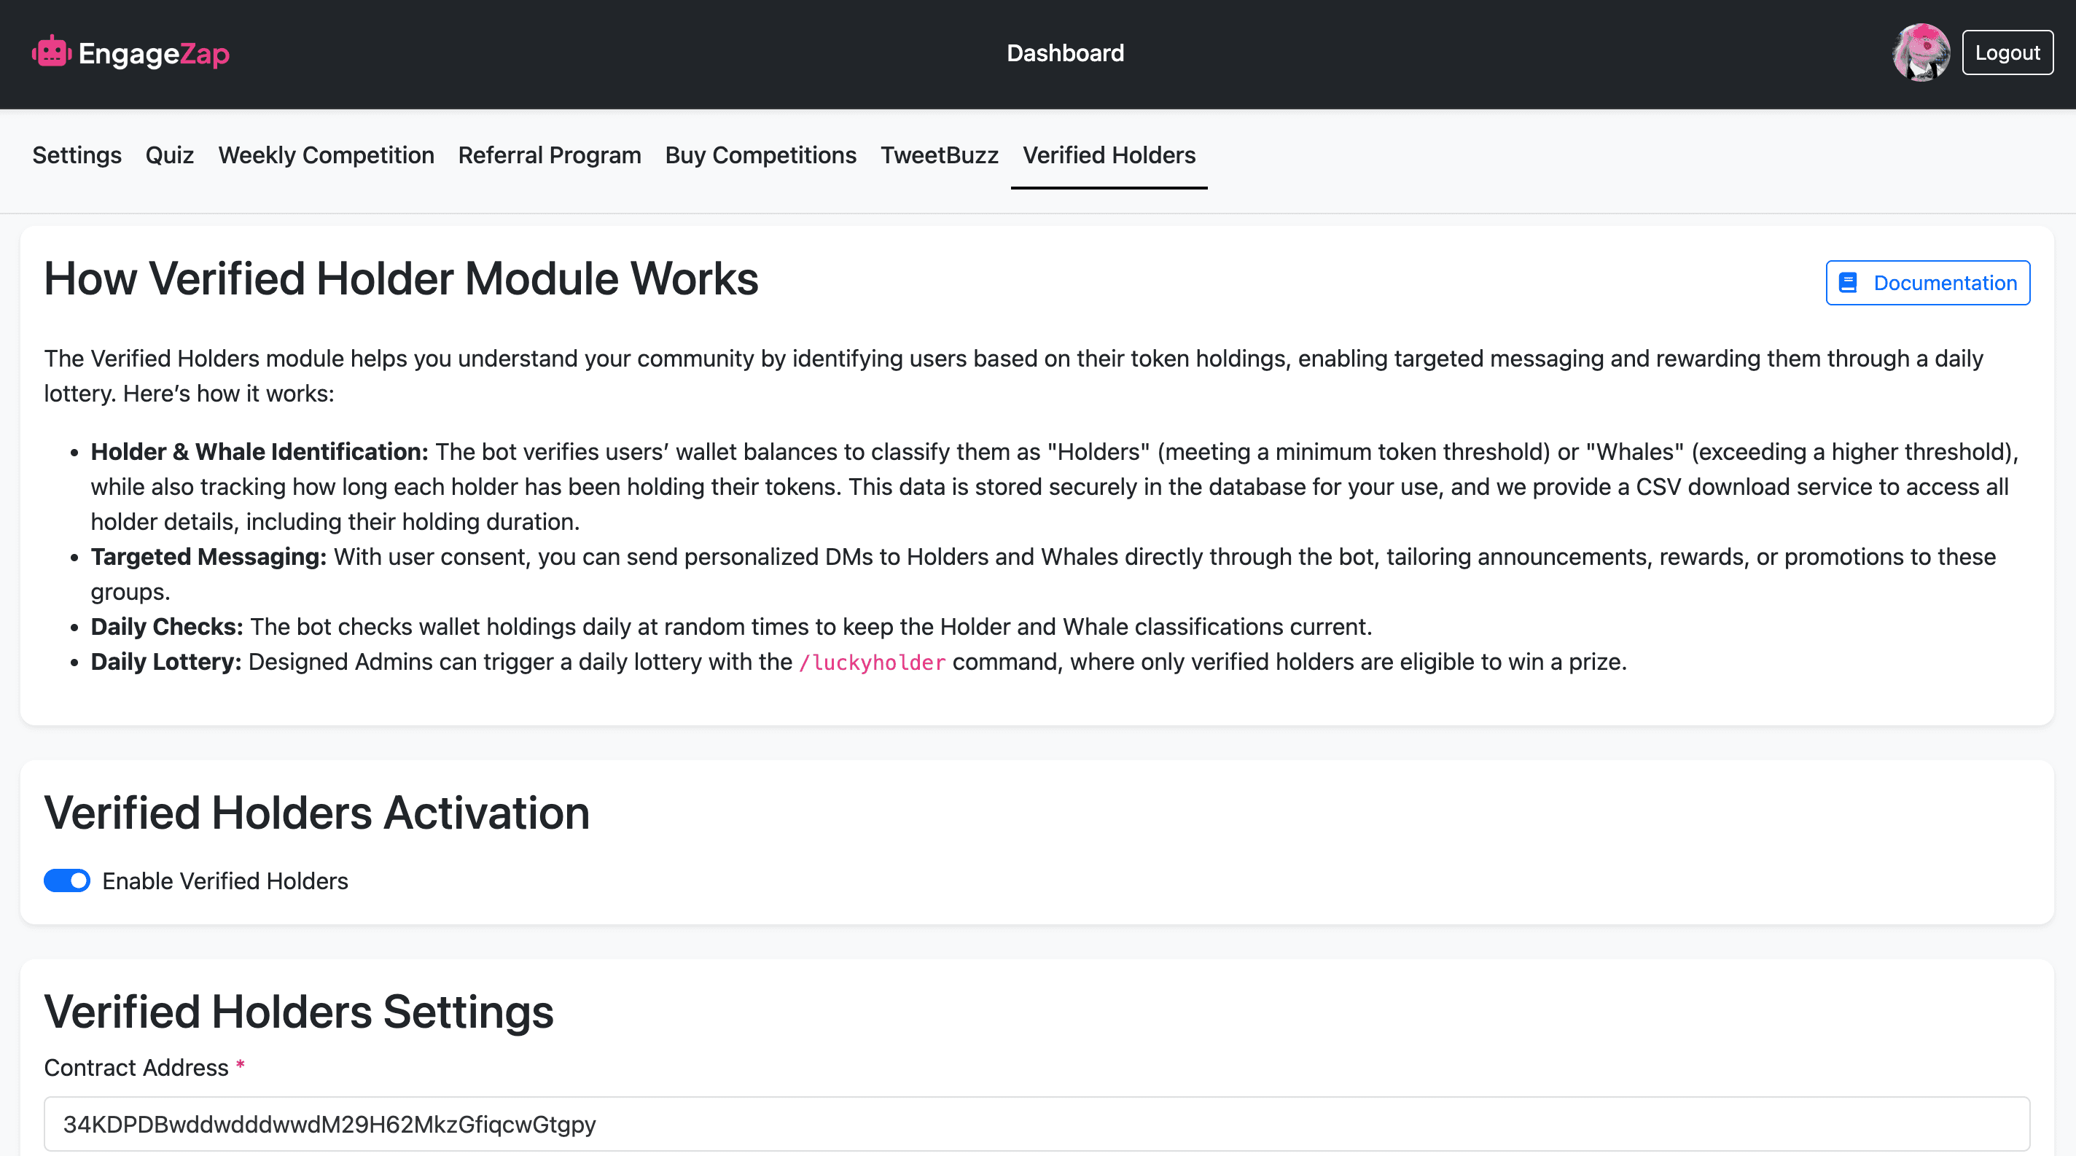This screenshot has width=2076, height=1156.
Task: Click the EngageZap brand name text
Action: tap(154, 54)
